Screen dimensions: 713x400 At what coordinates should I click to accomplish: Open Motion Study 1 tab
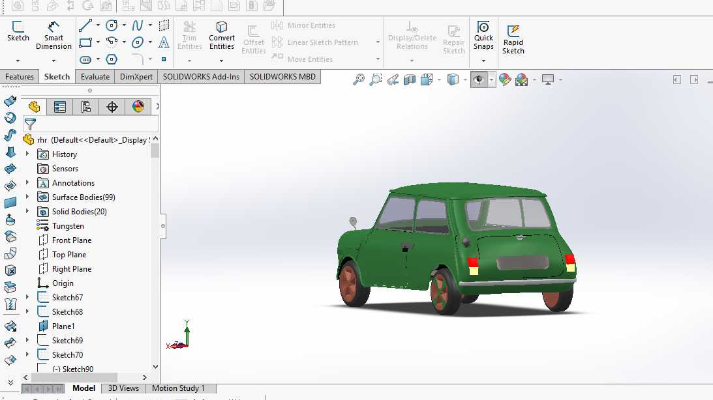point(178,388)
